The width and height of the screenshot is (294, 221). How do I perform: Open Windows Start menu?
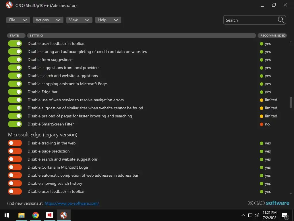7,215
